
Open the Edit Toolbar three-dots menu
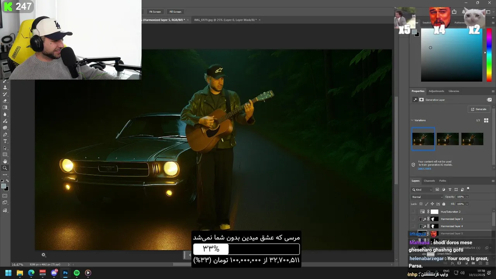[x=5, y=175]
